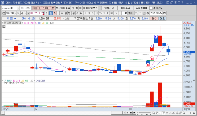Click the rewind double-arrow replay button
The width and height of the screenshot is (197, 116).
tap(127, 113)
